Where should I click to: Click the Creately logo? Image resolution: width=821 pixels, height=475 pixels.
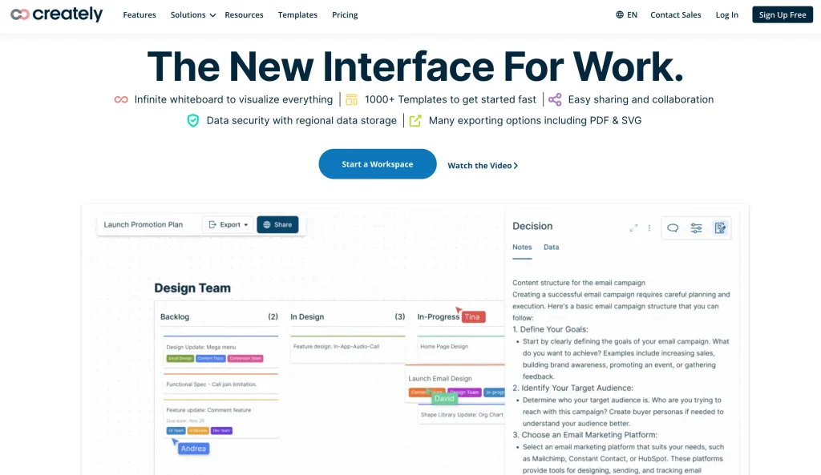pyautogui.click(x=57, y=14)
